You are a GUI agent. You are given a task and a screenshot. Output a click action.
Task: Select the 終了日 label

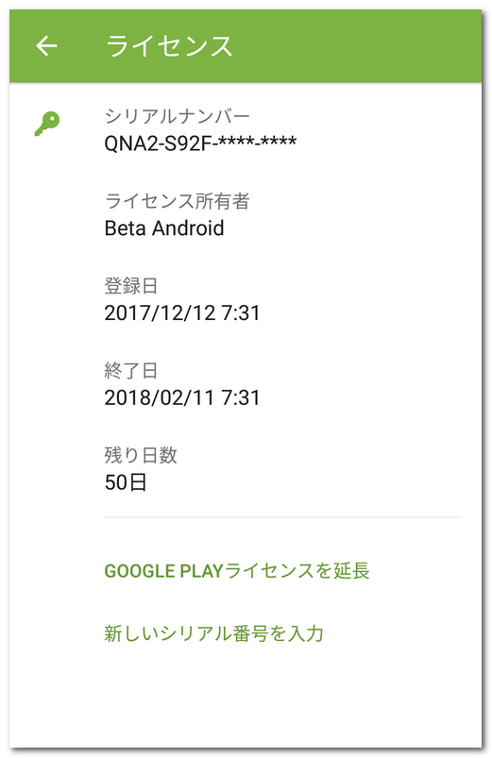(131, 371)
